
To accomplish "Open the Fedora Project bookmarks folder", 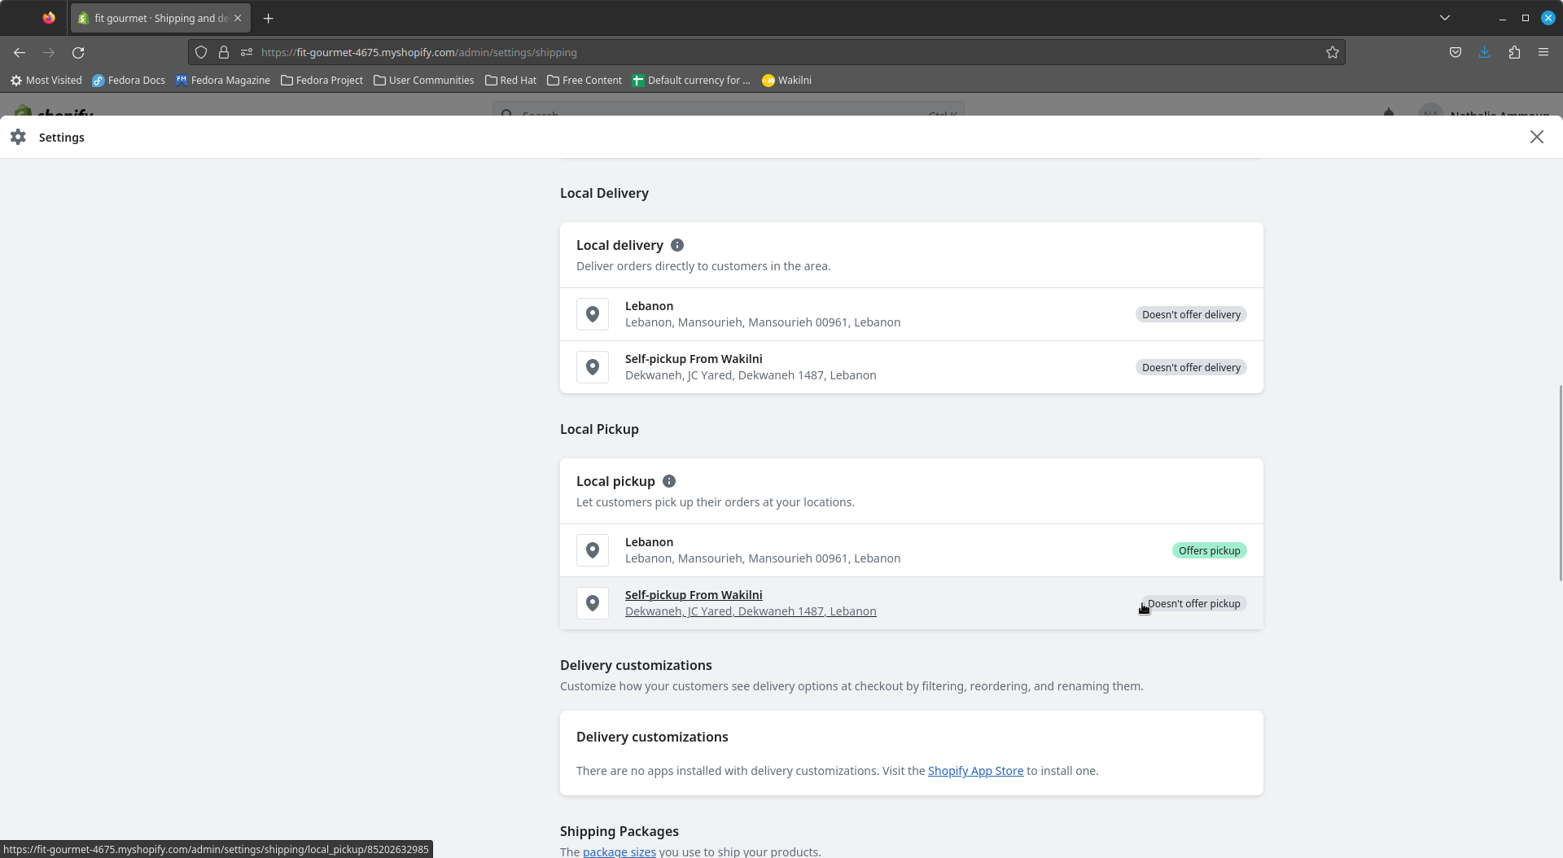I will (322, 80).
